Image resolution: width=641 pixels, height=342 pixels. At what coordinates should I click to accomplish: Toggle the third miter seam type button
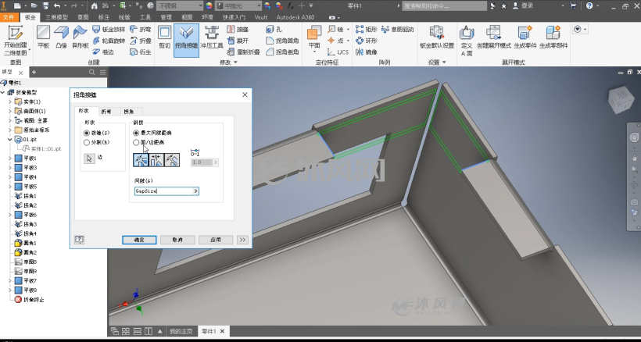pyautogui.click(x=172, y=160)
